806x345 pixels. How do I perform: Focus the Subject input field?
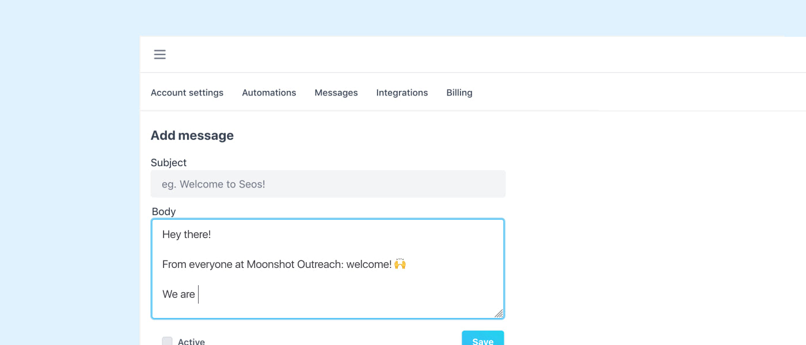tap(328, 184)
